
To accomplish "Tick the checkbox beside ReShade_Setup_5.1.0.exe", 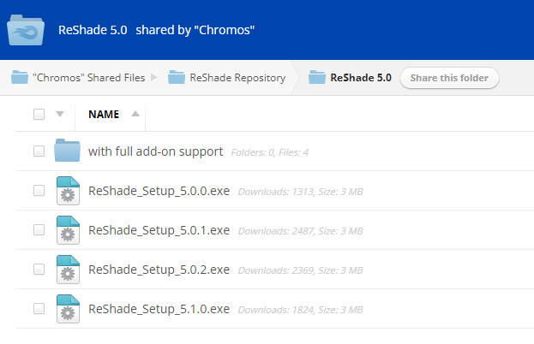I will (39, 309).
